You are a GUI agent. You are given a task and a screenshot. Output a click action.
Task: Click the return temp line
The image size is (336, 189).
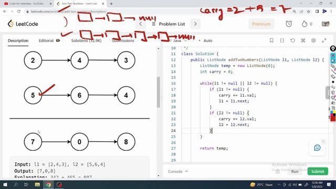point(214,148)
